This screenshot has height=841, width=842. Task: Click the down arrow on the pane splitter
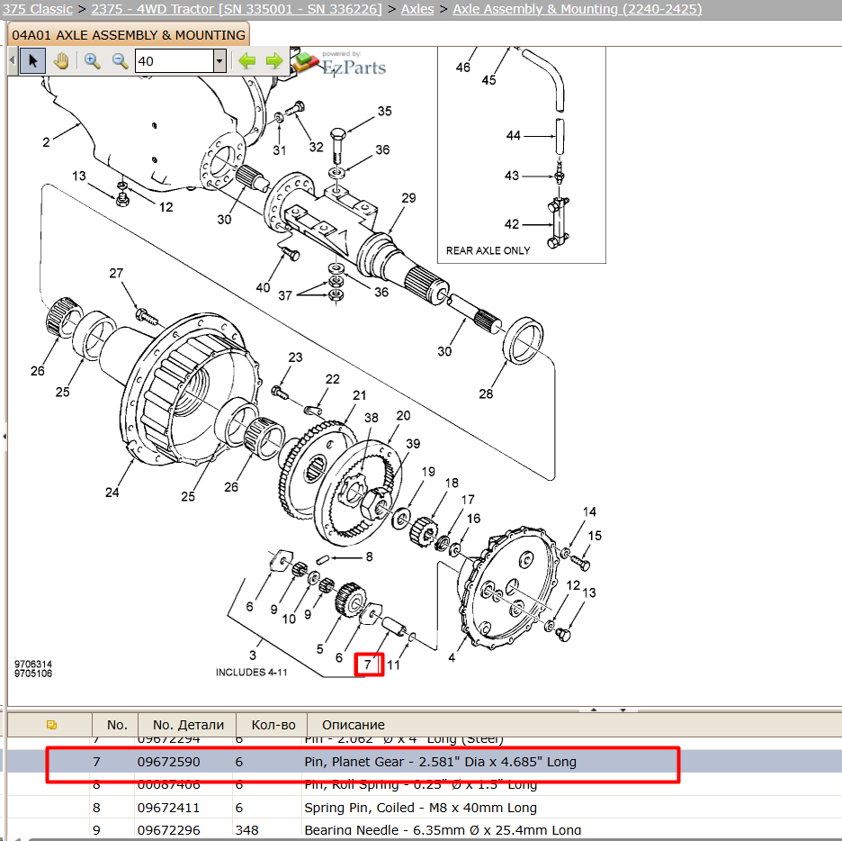(x=623, y=710)
